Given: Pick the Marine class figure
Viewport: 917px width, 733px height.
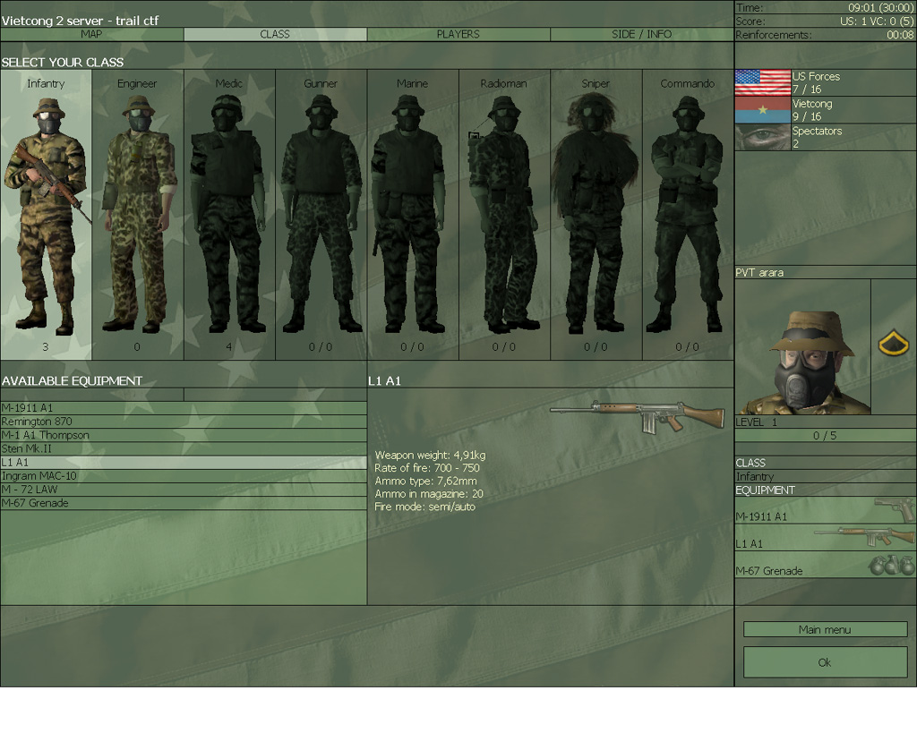Looking at the screenshot, I should coord(413,215).
